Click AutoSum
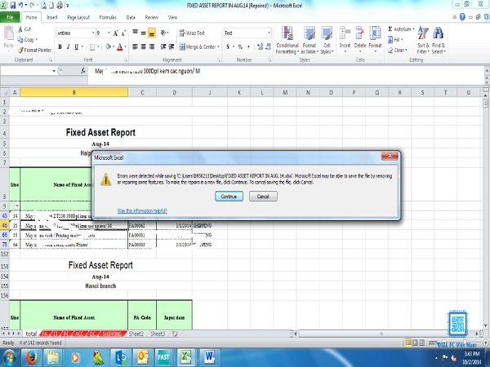The image size is (490, 367). point(399,29)
